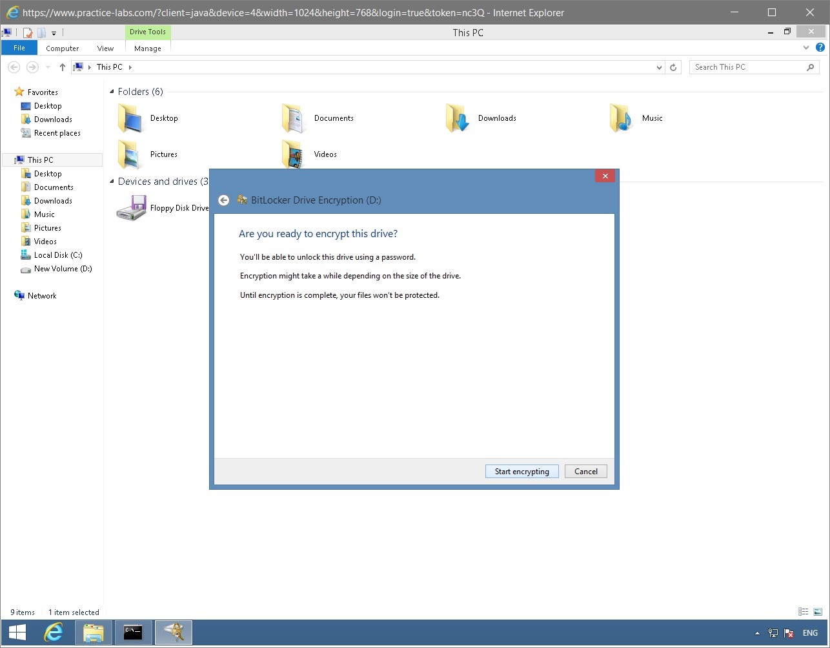The image size is (830, 648).
Task: Collapse the Folders (6) section
Action: click(112, 91)
